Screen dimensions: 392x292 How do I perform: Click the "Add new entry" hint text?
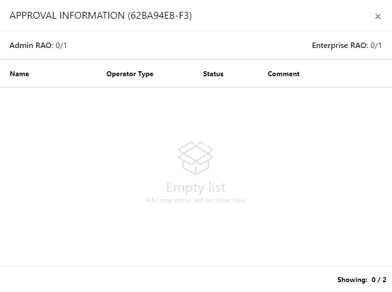tap(196, 200)
